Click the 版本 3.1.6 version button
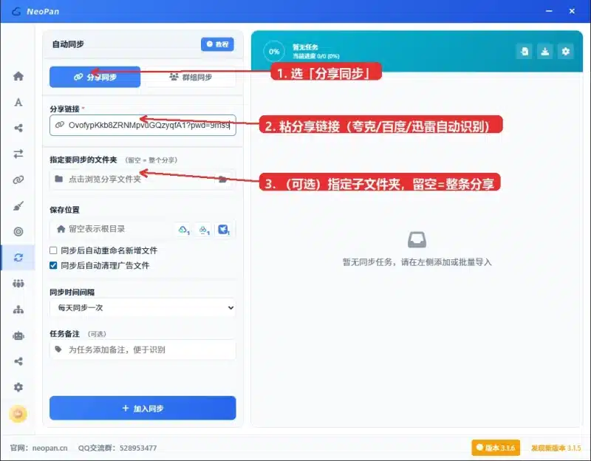The width and height of the screenshot is (591, 461). tap(496, 448)
